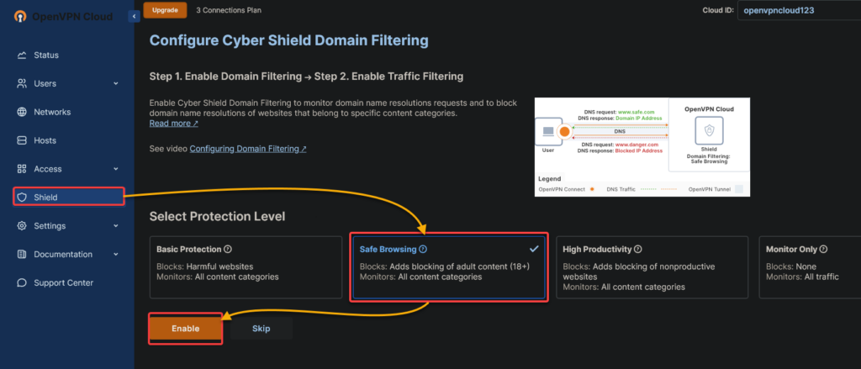Collapse the sidebar with the arrow button
This screenshot has width=861, height=369.
pyautogui.click(x=135, y=16)
